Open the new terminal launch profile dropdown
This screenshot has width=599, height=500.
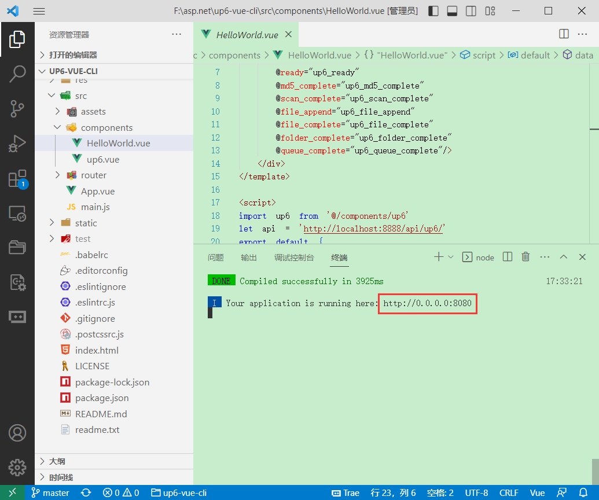(x=451, y=257)
